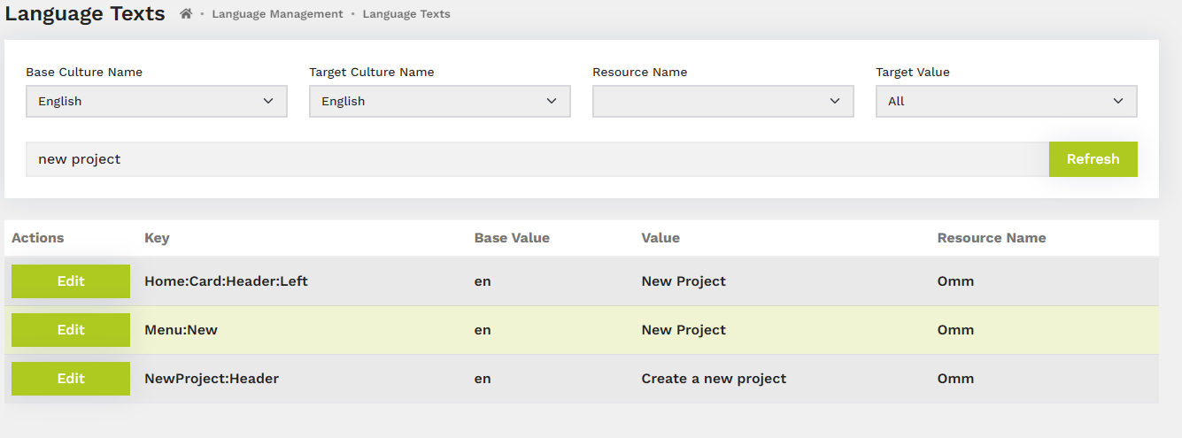The height and width of the screenshot is (438, 1182).
Task: Select the Menu:New key cell
Action: click(x=181, y=330)
